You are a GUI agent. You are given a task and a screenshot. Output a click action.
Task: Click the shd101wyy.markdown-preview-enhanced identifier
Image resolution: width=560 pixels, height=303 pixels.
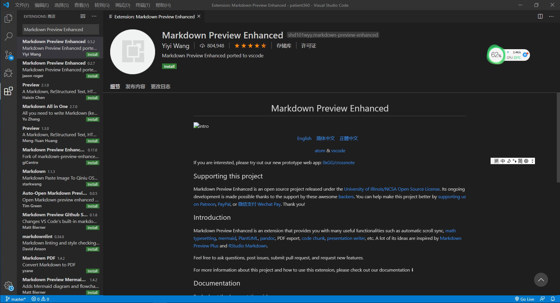pyautogui.click(x=333, y=35)
